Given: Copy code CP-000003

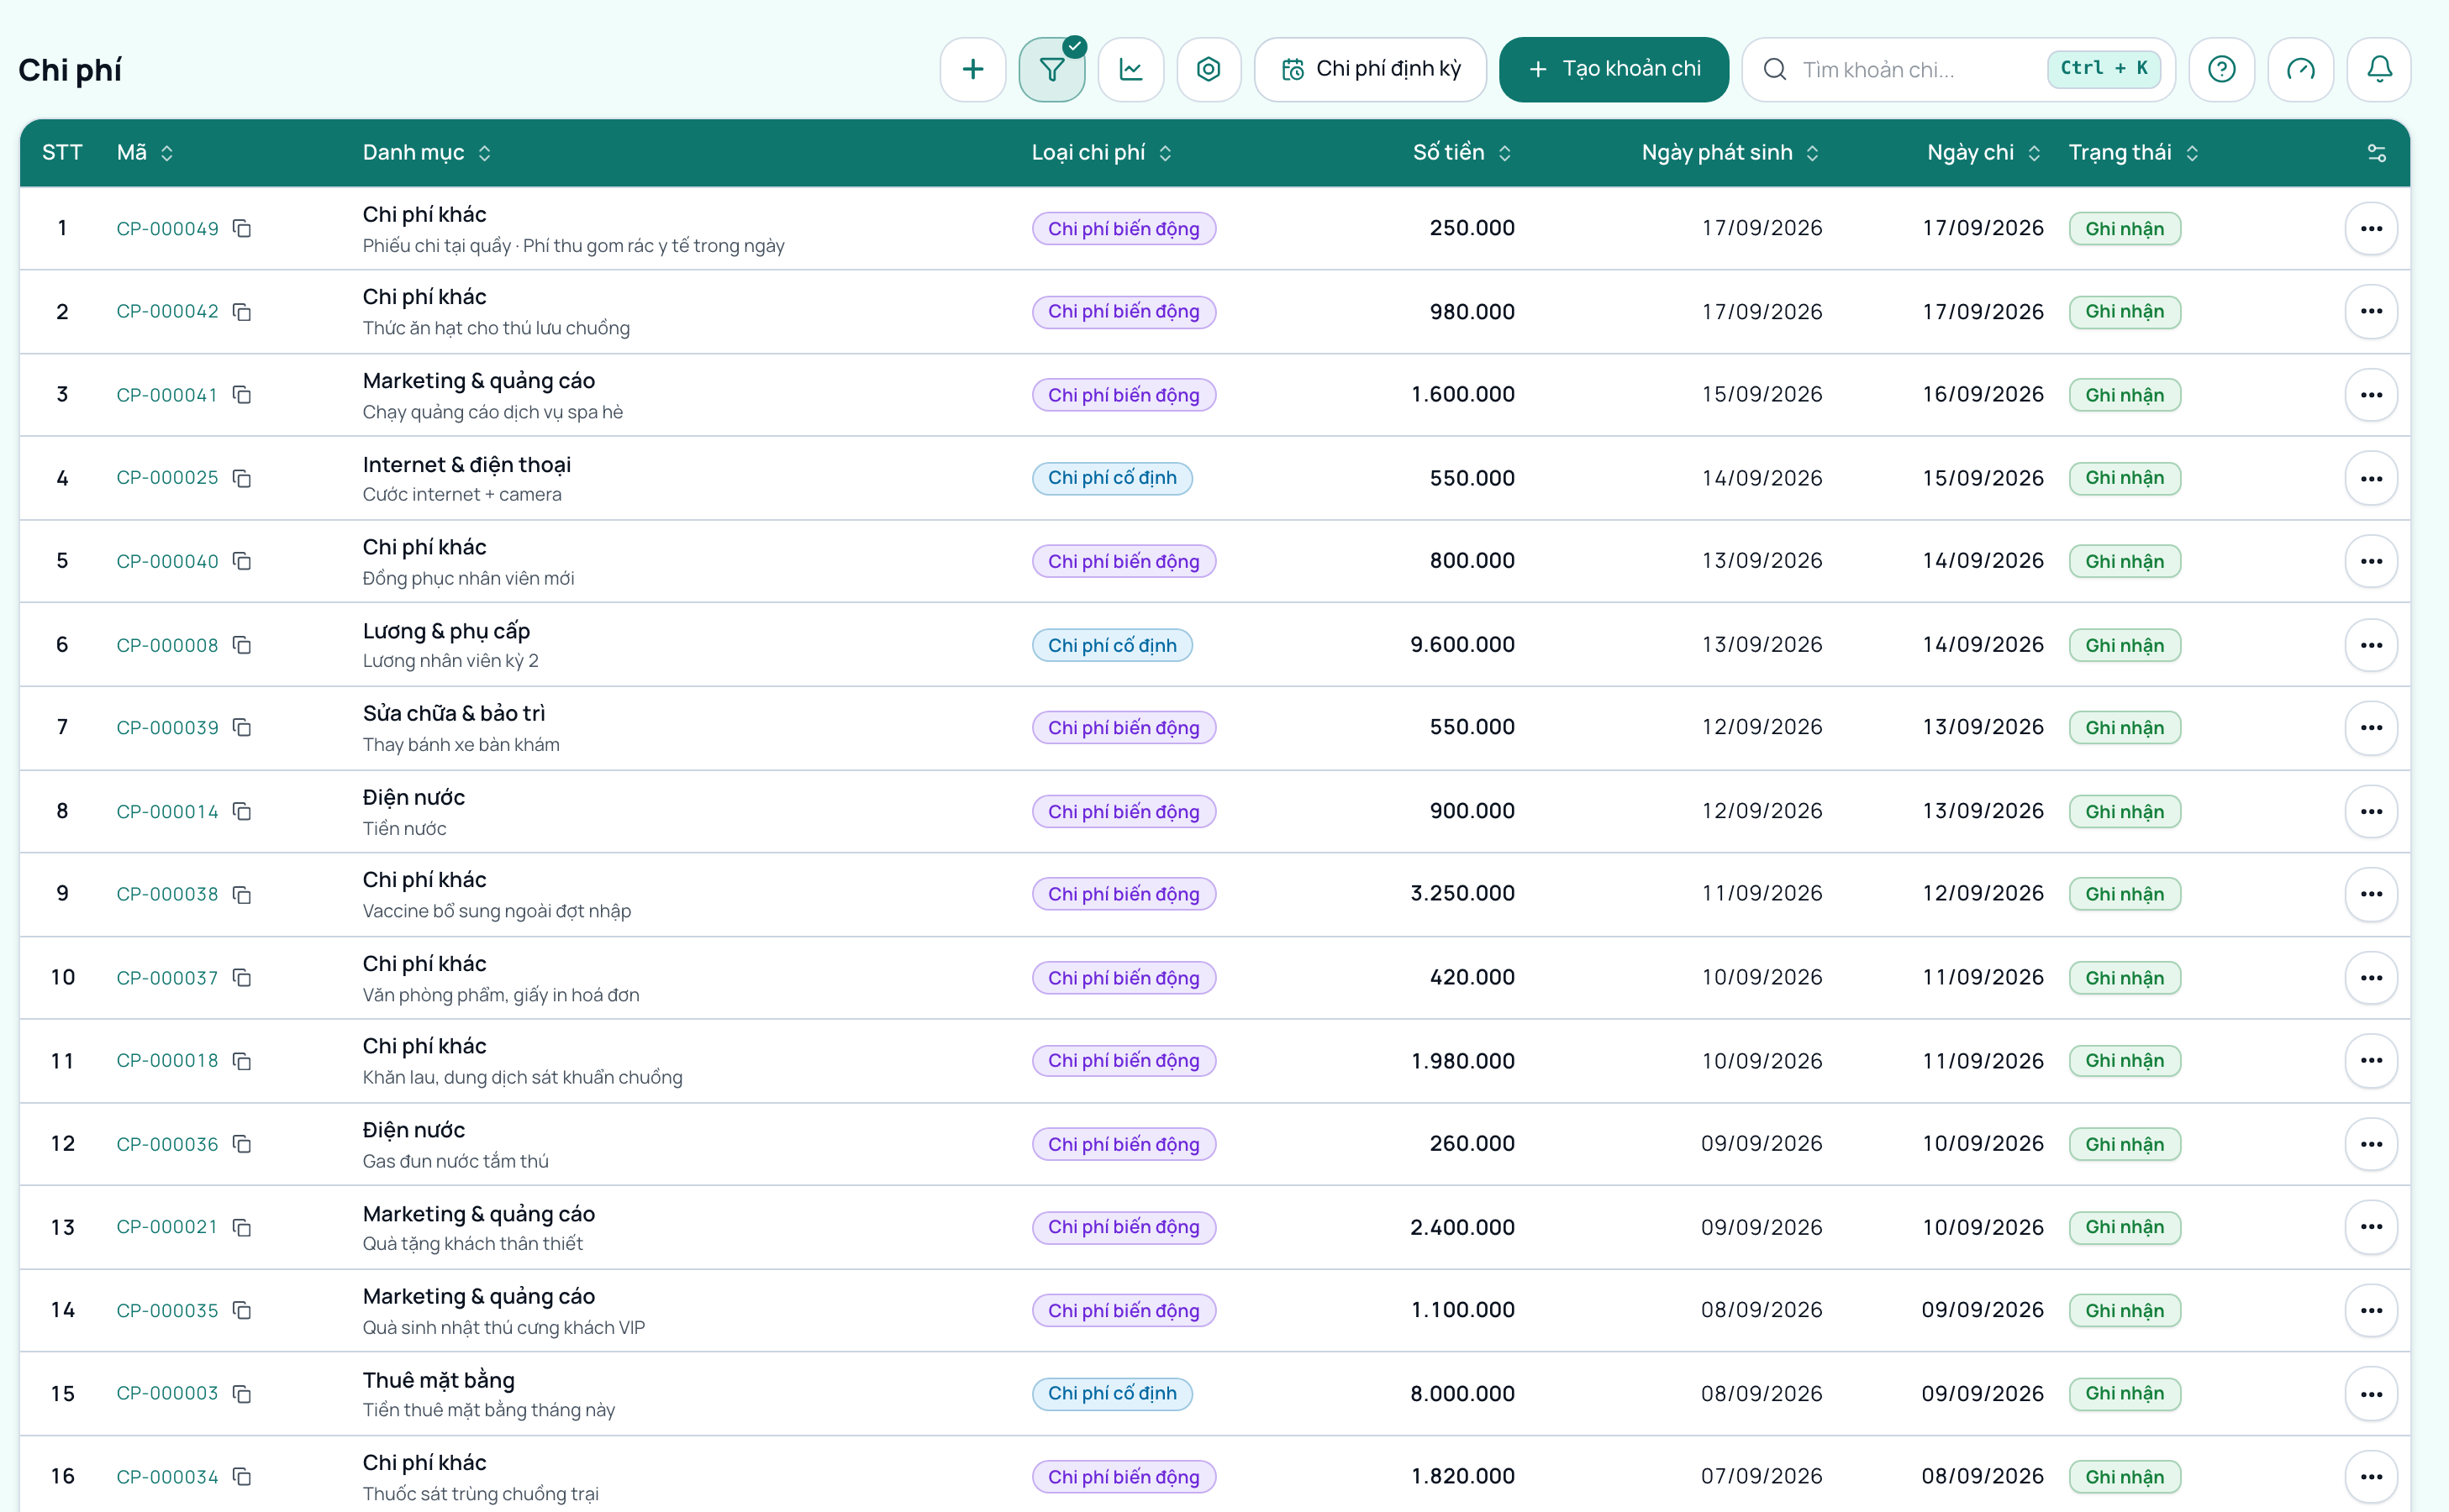Looking at the screenshot, I should pos(242,1393).
